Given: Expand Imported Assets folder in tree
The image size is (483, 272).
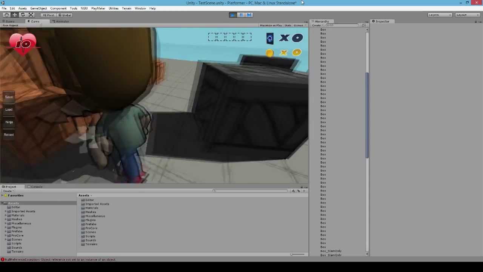Looking at the screenshot, I should point(6,211).
